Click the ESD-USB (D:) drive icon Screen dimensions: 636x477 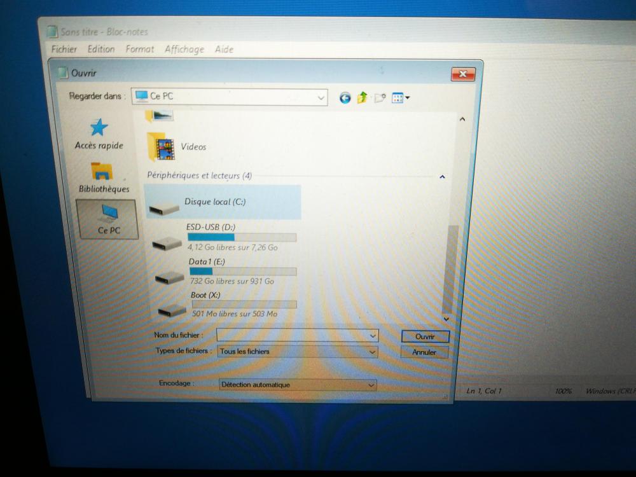pos(167,243)
